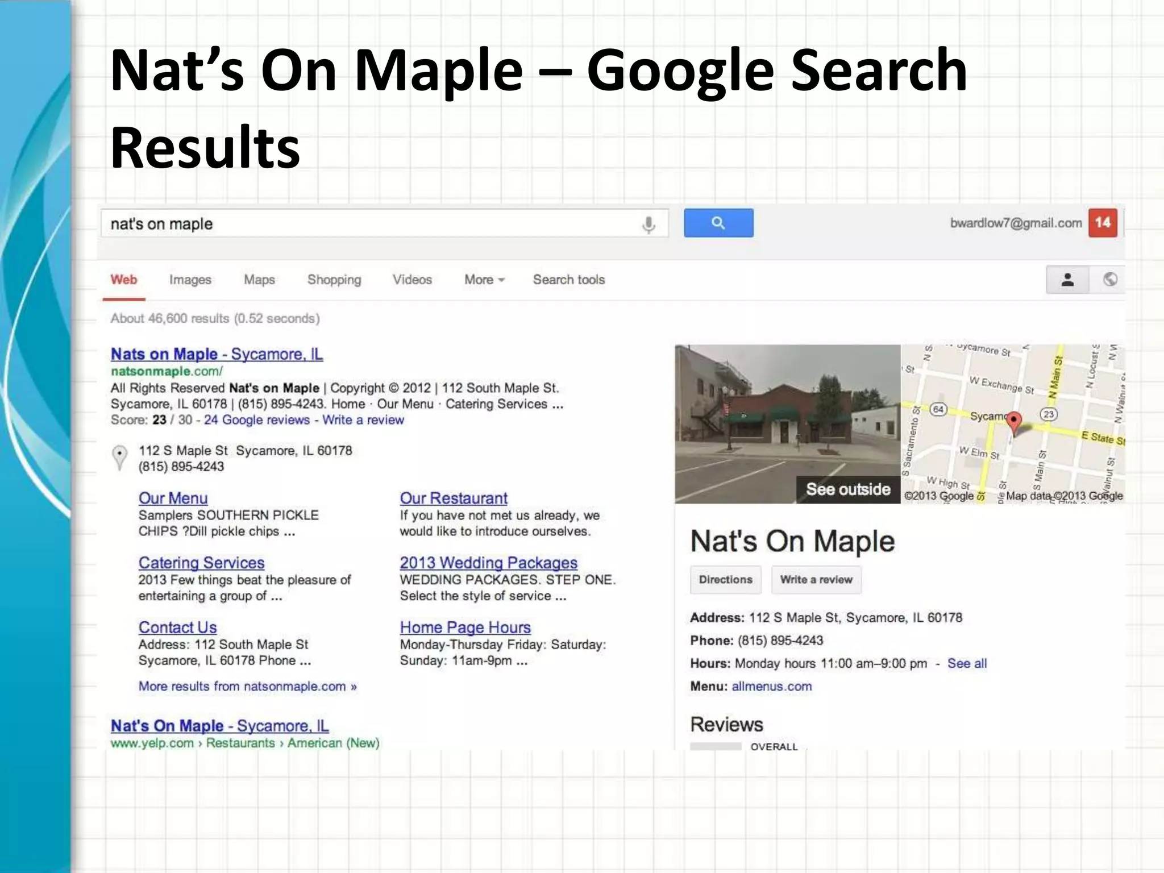The width and height of the screenshot is (1164, 873).
Task: Click the red location marker on map
Action: click(1014, 424)
